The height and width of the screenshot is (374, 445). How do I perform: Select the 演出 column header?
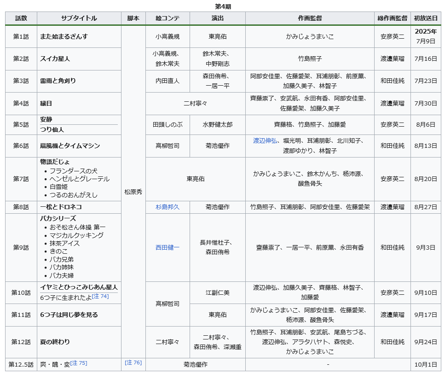point(218,18)
